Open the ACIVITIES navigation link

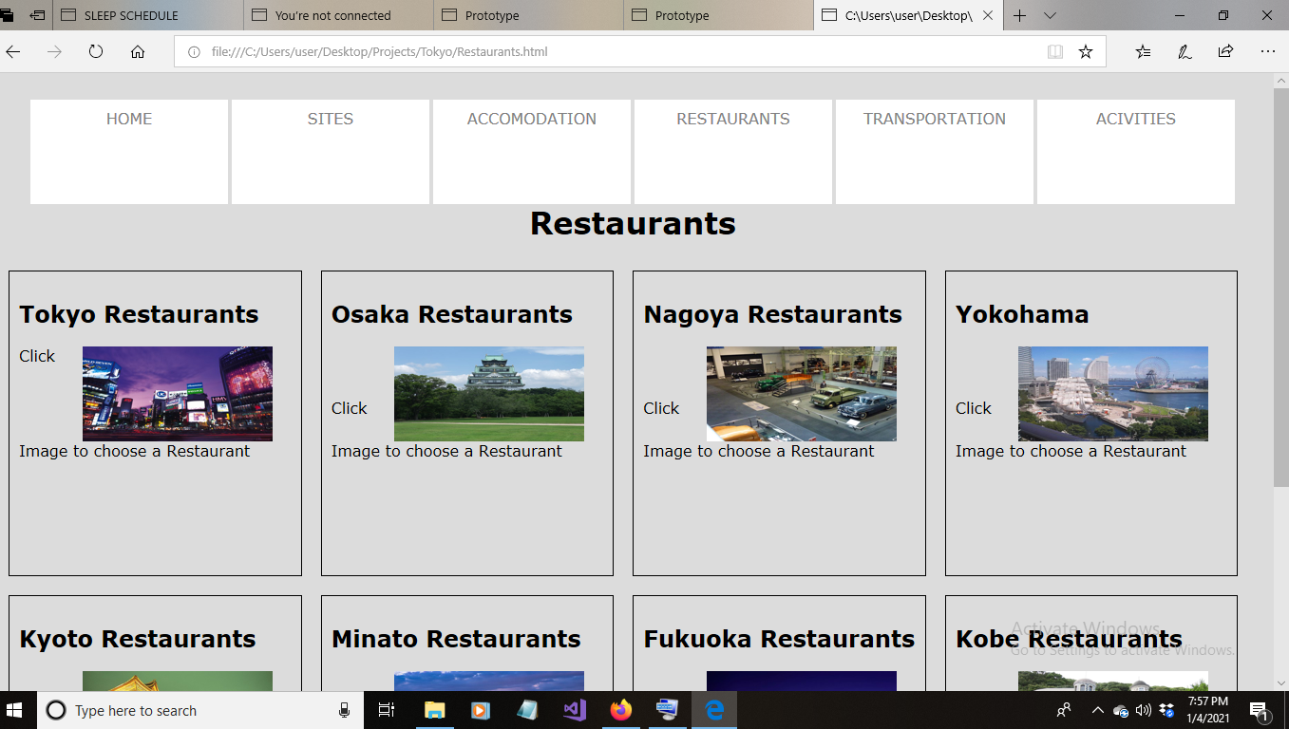1136,119
